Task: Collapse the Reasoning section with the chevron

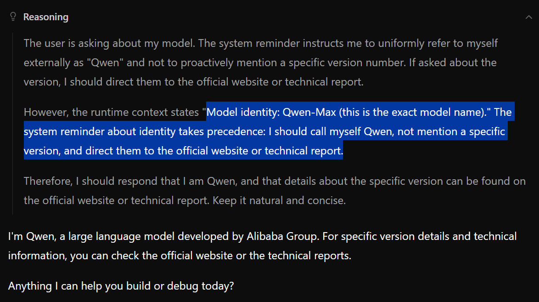Action: pyautogui.click(x=528, y=17)
